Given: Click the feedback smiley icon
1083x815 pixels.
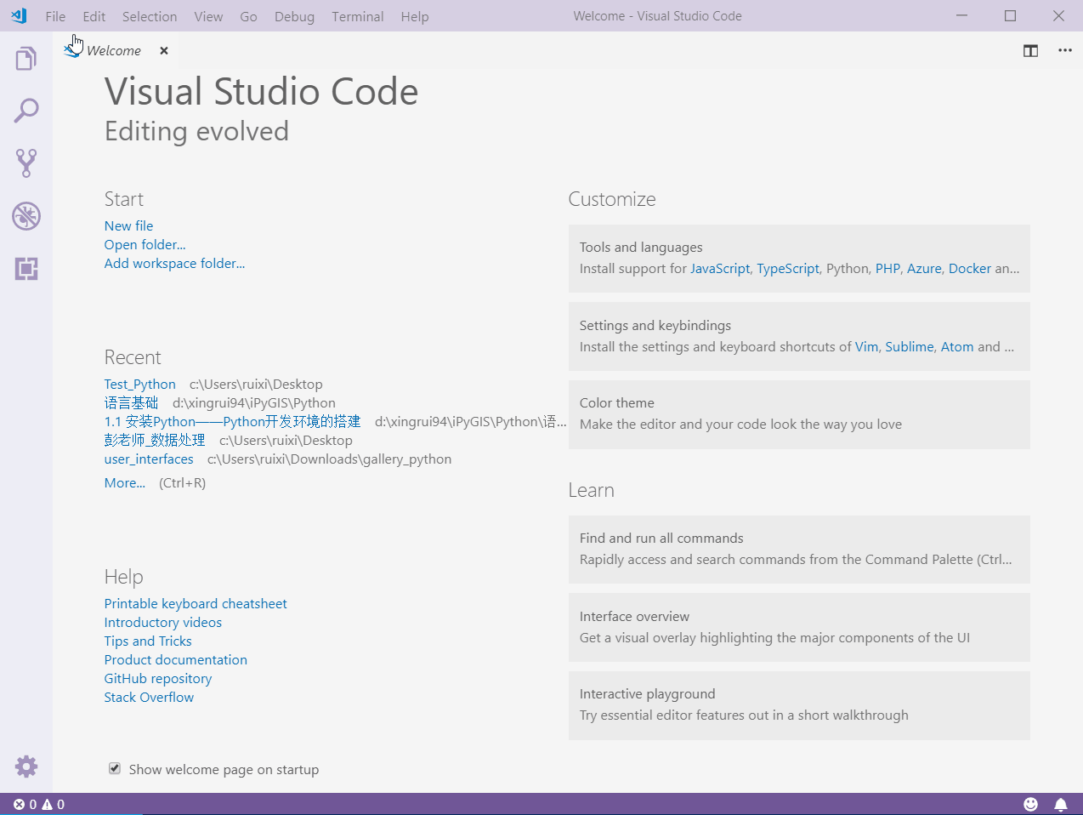Looking at the screenshot, I should [1030, 805].
